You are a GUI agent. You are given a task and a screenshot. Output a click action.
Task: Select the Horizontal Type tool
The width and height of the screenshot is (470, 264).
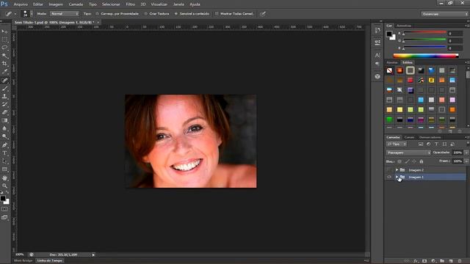pyautogui.click(x=4, y=153)
